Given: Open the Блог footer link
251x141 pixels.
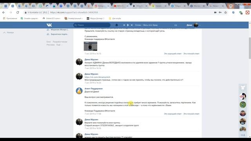Looking at the screenshot, I should coord(49,42).
